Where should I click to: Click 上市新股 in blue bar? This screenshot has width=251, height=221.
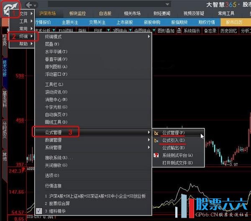(x=125, y=22)
